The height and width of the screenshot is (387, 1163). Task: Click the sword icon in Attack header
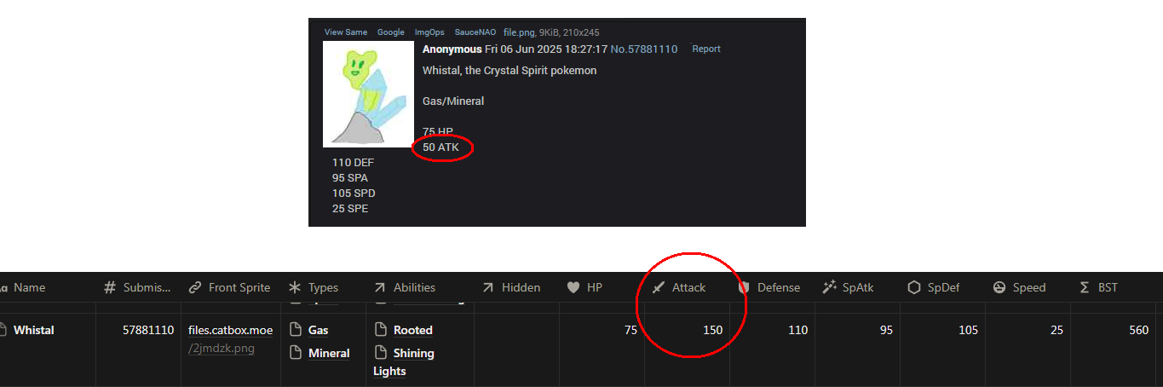click(658, 287)
